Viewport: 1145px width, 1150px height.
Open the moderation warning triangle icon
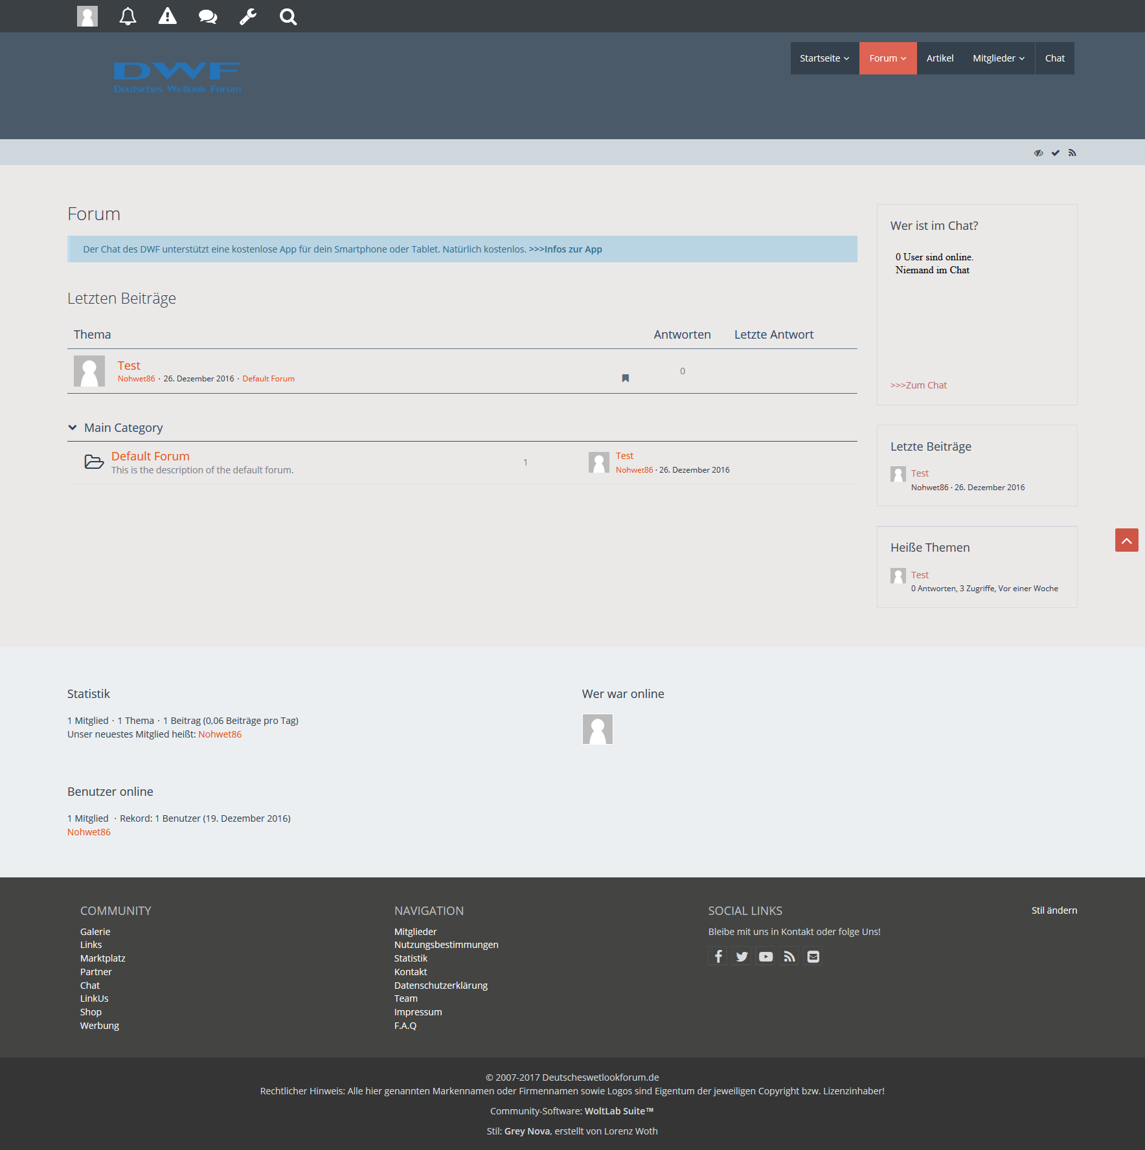click(x=168, y=16)
